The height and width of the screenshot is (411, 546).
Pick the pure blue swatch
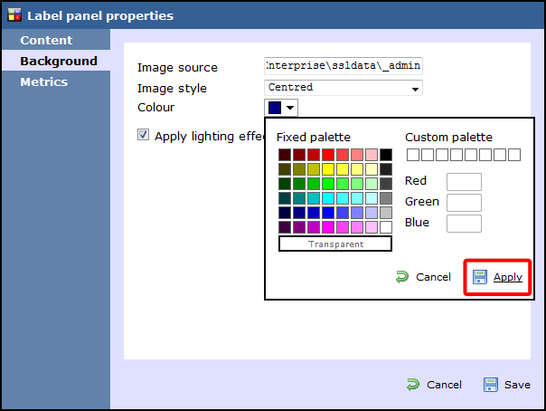(328, 213)
